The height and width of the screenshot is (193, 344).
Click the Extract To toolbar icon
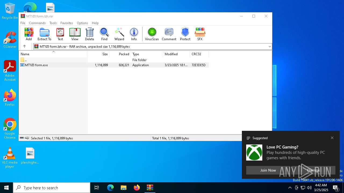(44, 34)
